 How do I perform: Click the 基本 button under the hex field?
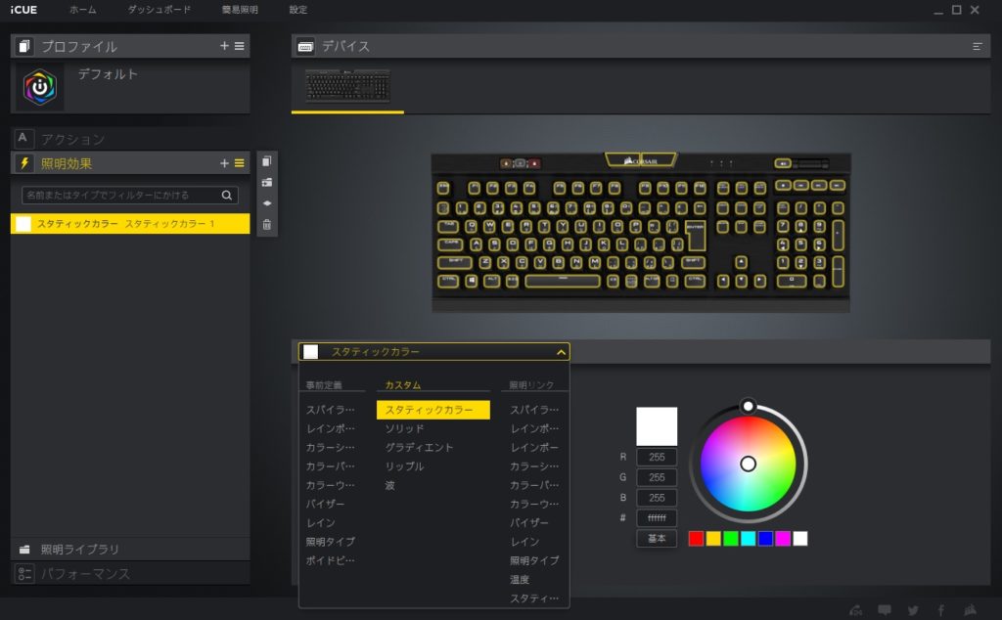[x=657, y=538]
